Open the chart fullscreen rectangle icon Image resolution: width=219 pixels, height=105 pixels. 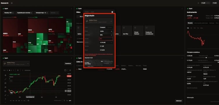point(65,70)
